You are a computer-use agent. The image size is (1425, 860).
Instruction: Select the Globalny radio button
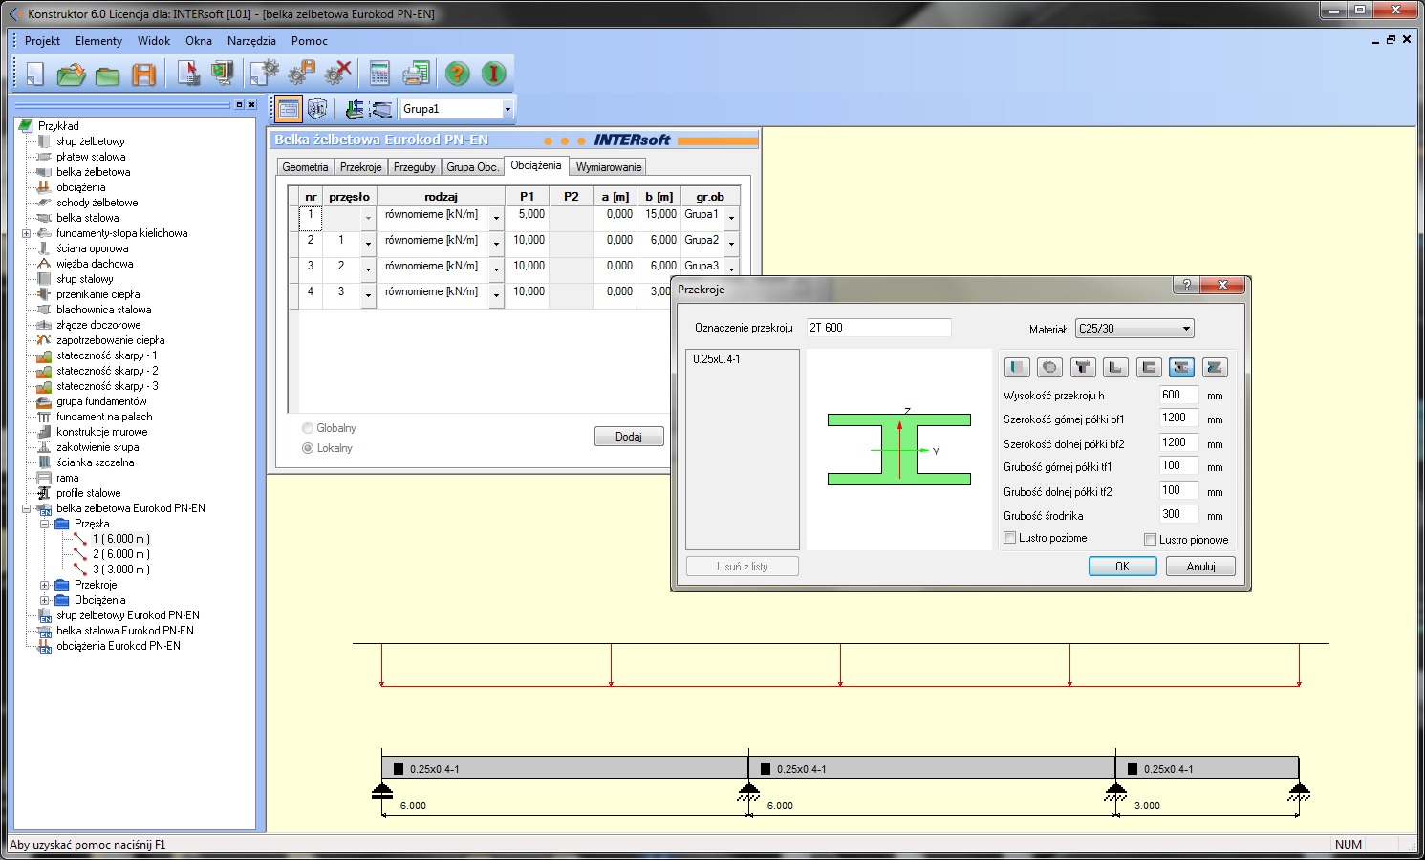click(x=308, y=428)
